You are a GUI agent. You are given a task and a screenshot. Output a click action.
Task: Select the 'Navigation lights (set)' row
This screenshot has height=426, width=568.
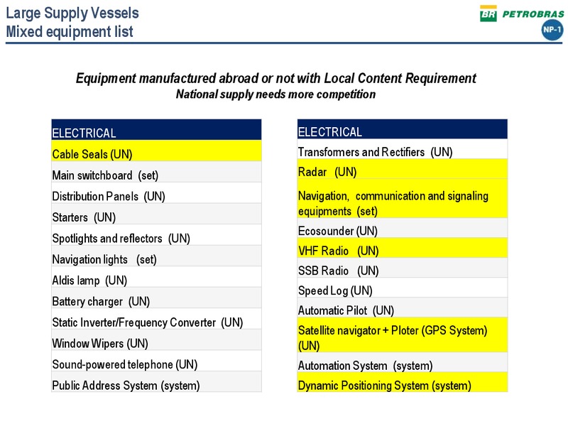156,256
